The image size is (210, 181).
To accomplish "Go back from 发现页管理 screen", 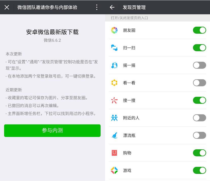I will coord(112,7).
